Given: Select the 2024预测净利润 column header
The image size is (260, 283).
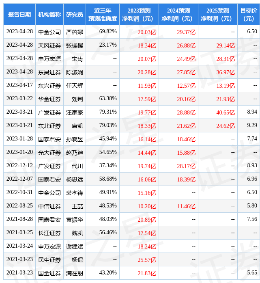Looking at the screenshot, I should [178, 14].
